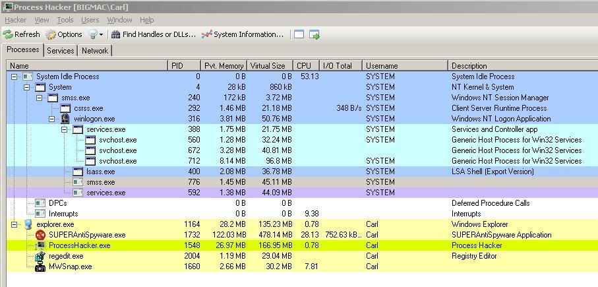Image resolution: width=598 pixels, height=287 pixels.
Task: Open the Tools menu
Action: click(x=65, y=20)
